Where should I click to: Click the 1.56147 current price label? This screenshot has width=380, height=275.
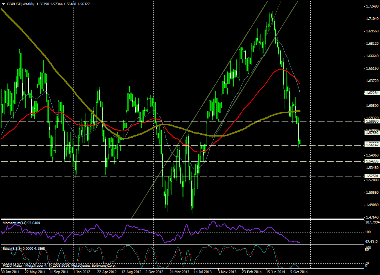point(372,145)
